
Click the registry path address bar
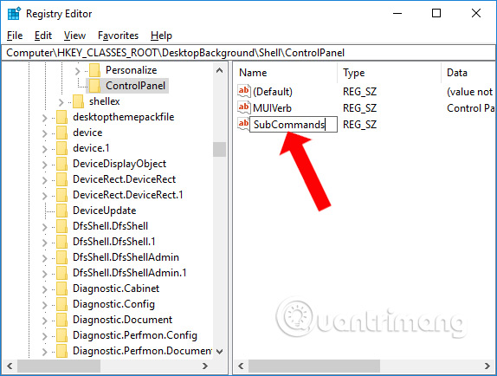click(248, 53)
